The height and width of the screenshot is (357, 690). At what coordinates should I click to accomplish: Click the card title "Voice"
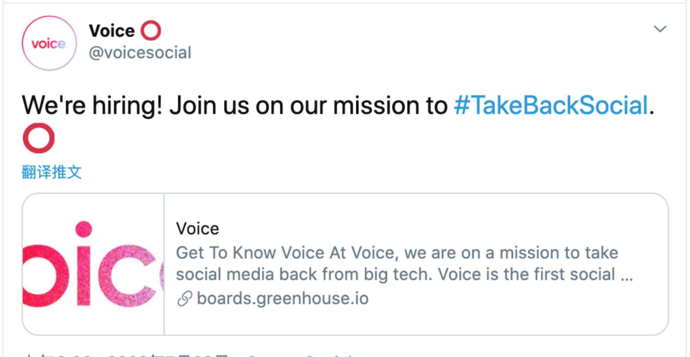(197, 229)
